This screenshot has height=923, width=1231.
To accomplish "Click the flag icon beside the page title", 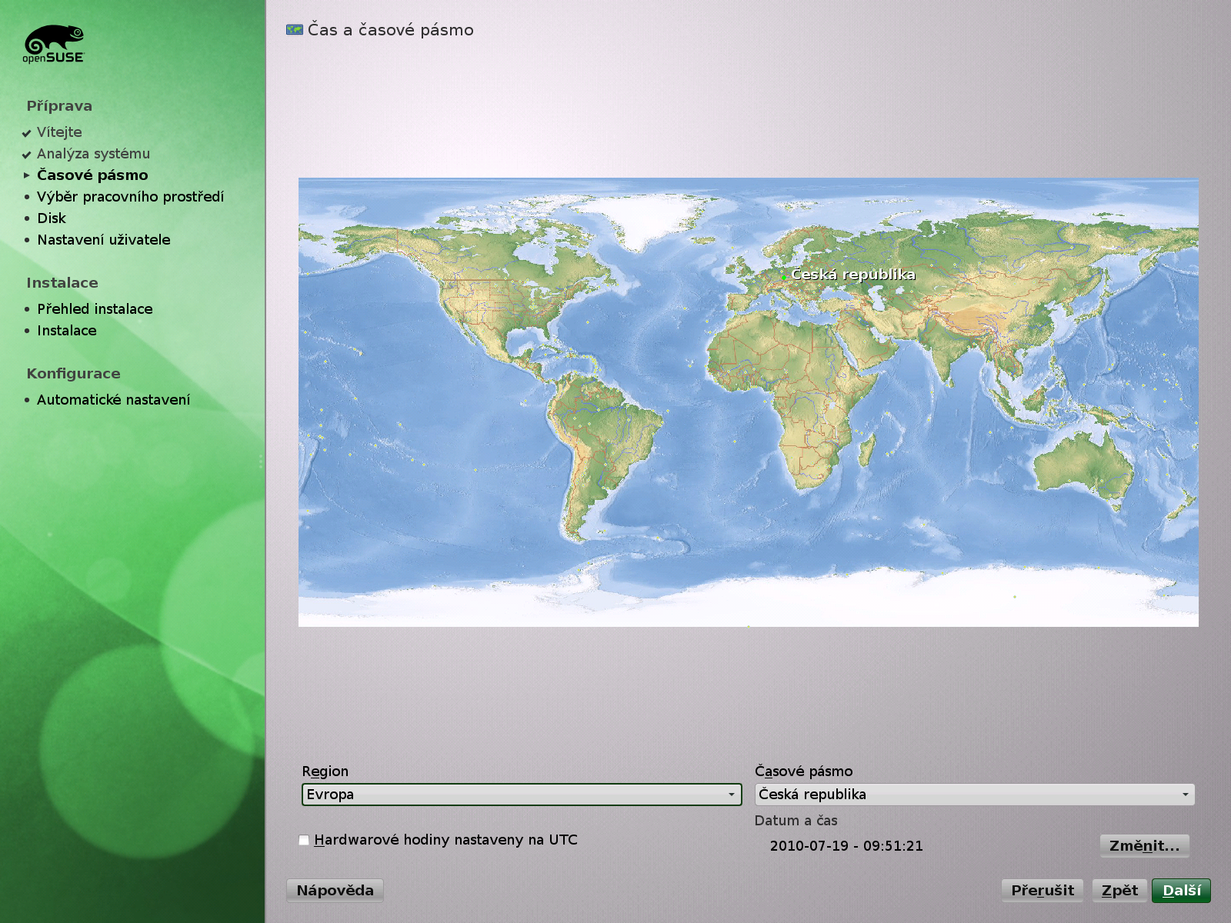I will pyautogui.click(x=294, y=30).
